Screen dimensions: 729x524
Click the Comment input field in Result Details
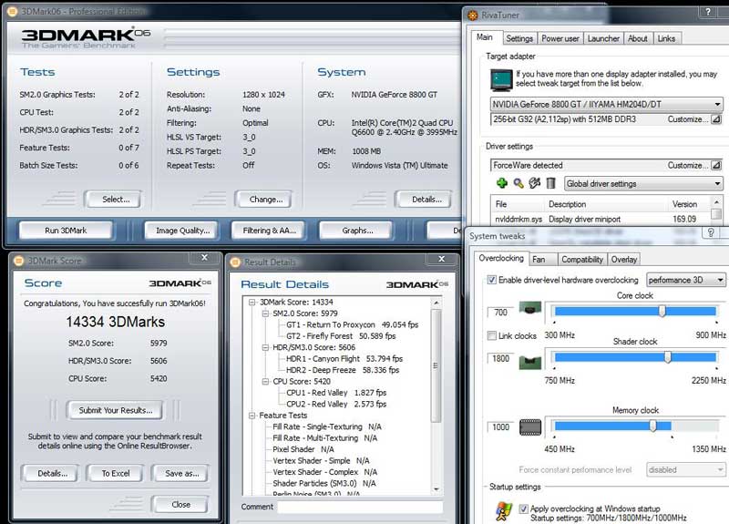pos(360,507)
